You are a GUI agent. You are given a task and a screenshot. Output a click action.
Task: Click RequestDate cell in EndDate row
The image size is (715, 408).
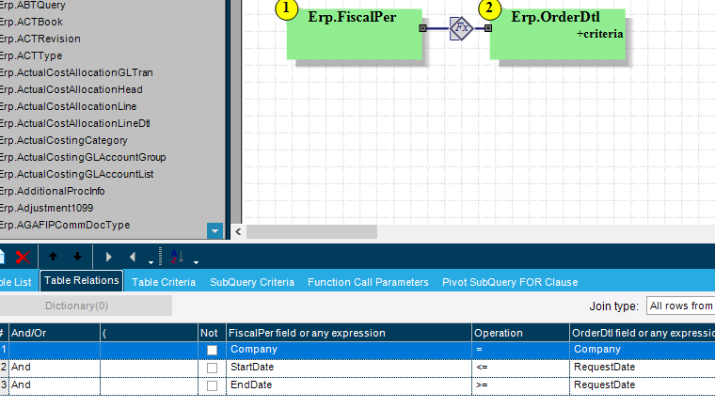643,385
